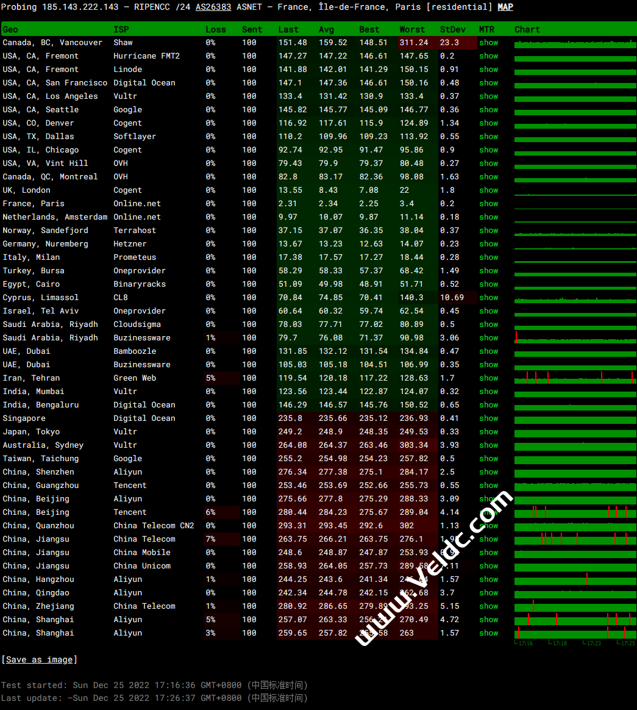Viewport: 637px width, 710px height.
Task: Select ISP cell China Telecom CN2
Action: [x=154, y=526]
